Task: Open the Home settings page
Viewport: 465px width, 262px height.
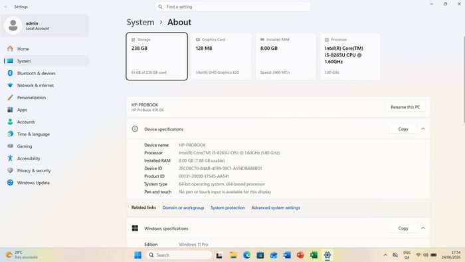Action: tap(46, 49)
